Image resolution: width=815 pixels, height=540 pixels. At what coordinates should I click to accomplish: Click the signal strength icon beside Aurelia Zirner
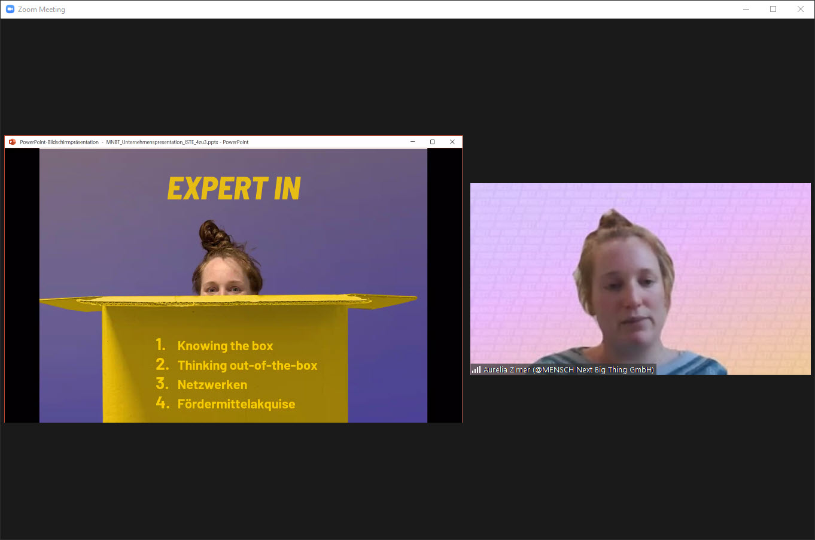(476, 369)
